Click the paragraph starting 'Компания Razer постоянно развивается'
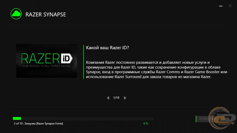The image size is (237, 133). [x=157, y=70]
